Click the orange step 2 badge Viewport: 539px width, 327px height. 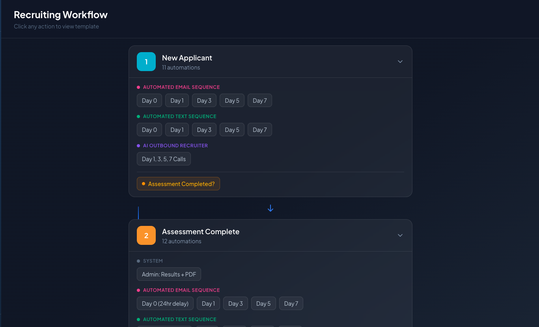[146, 235]
